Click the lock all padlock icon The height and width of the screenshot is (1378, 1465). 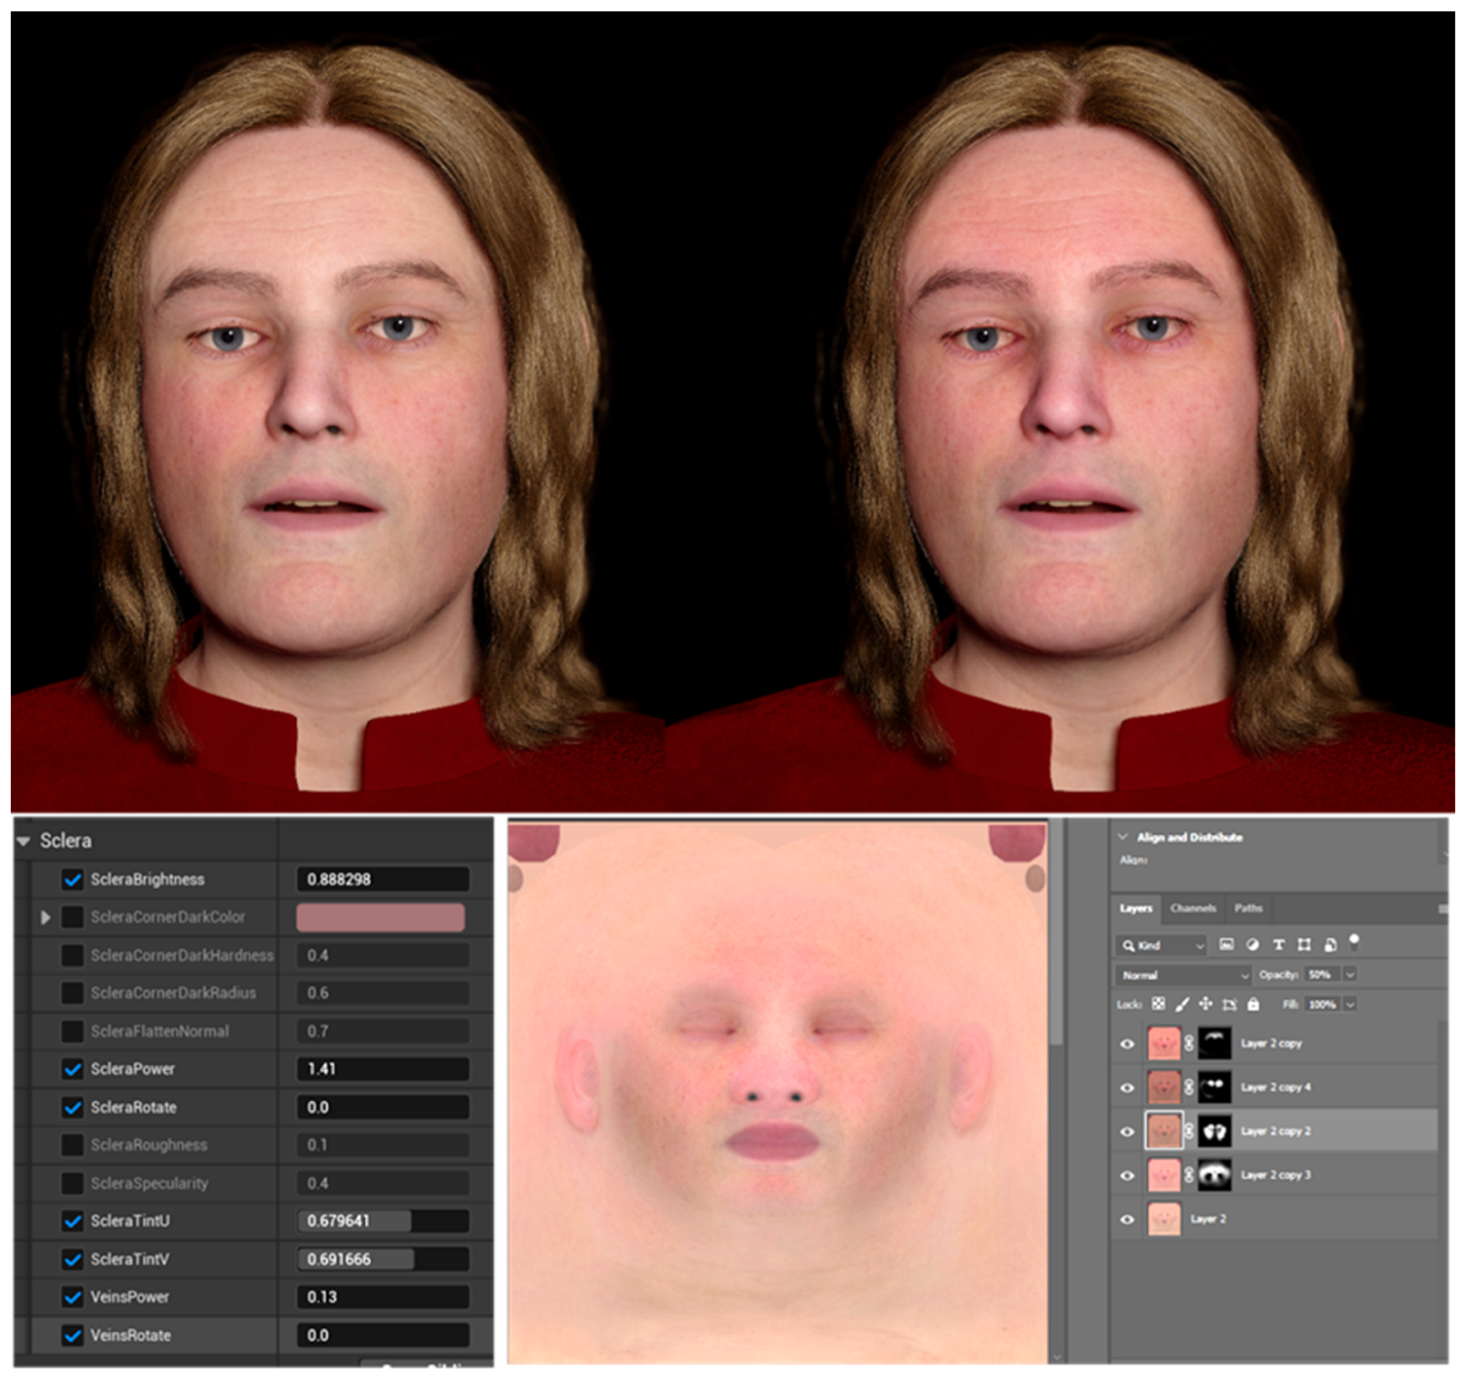pyautogui.click(x=1253, y=1004)
